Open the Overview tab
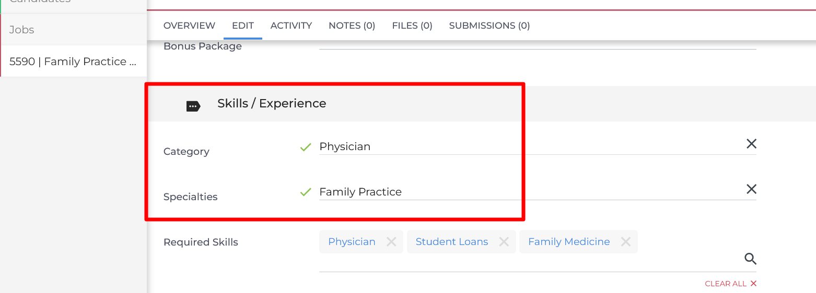The width and height of the screenshot is (816, 293). click(189, 26)
